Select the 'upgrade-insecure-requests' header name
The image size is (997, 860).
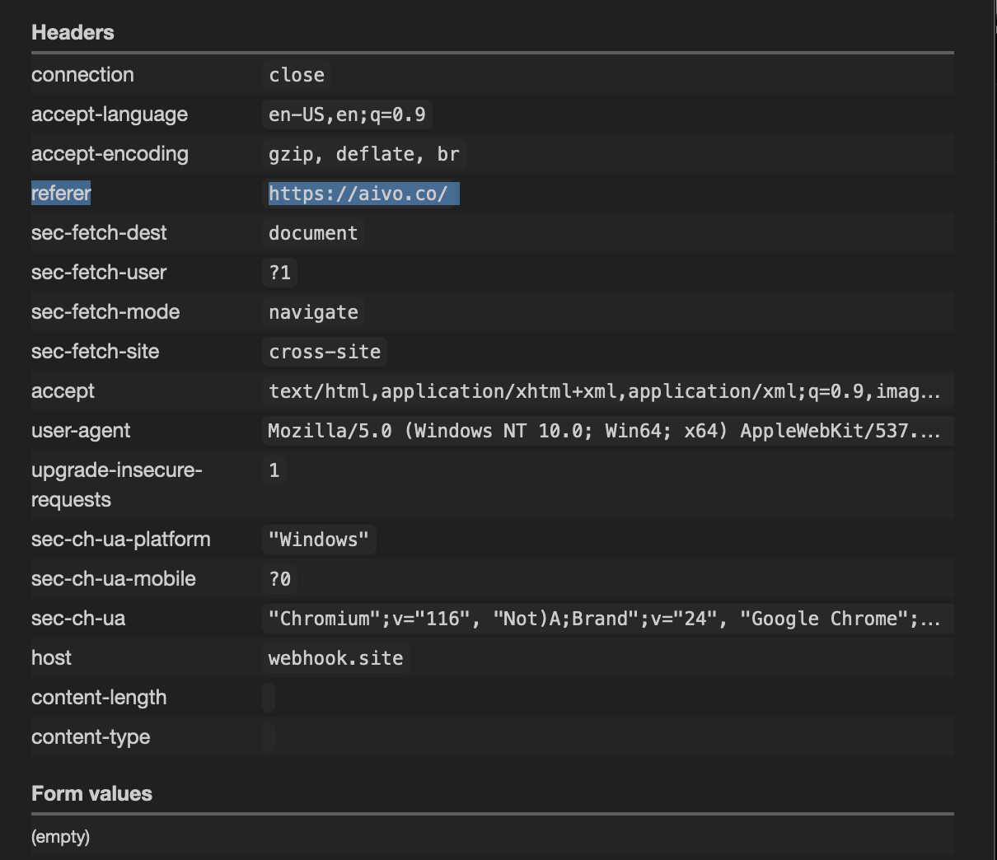tap(116, 485)
